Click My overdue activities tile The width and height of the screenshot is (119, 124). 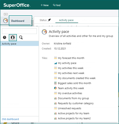click(x=70, y=93)
